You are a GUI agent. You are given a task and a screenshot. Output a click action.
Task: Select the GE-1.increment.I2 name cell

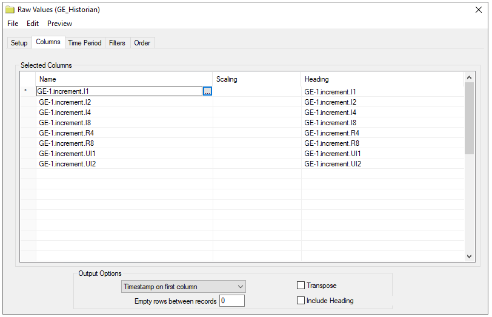click(x=124, y=102)
